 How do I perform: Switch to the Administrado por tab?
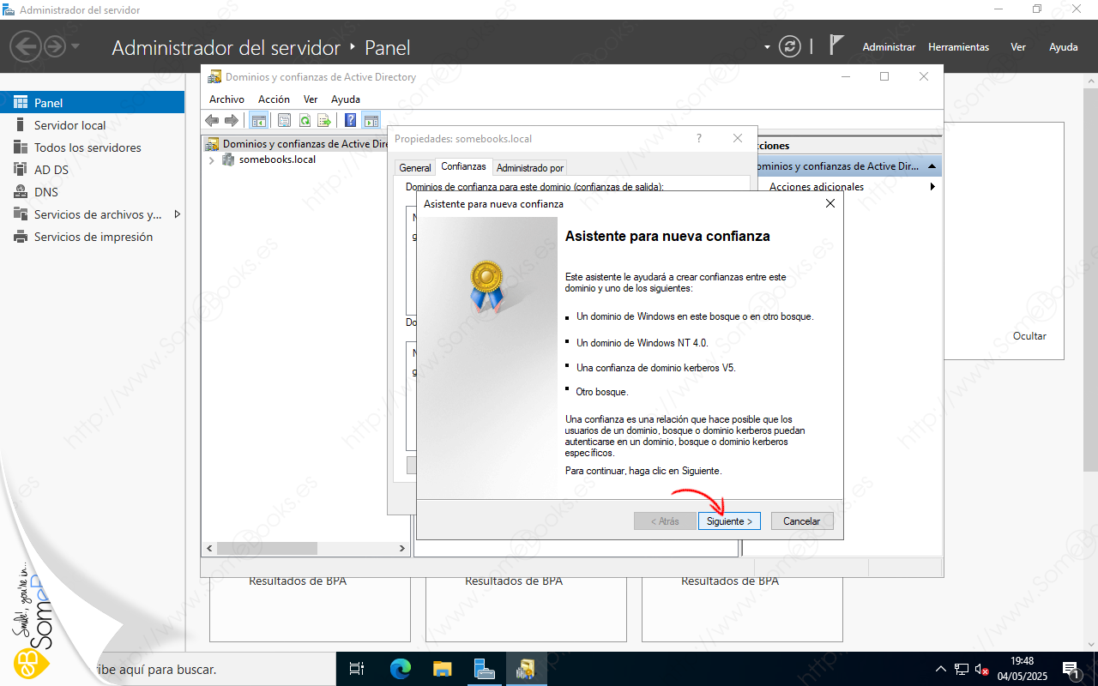click(529, 168)
